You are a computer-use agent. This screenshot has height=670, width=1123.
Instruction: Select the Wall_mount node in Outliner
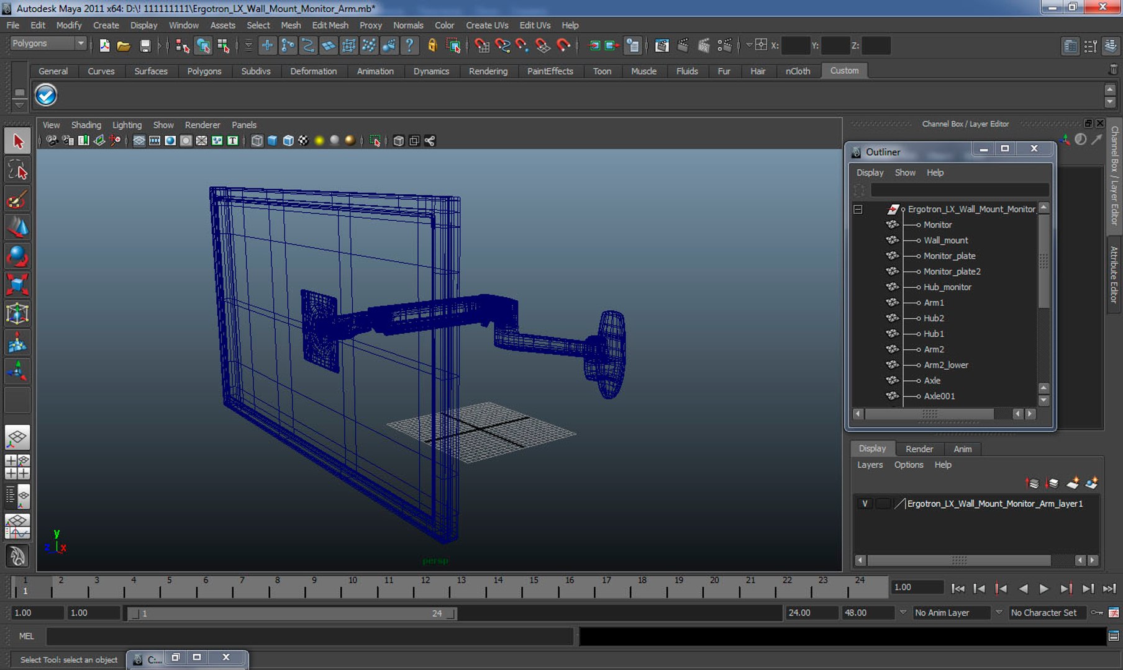945,240
